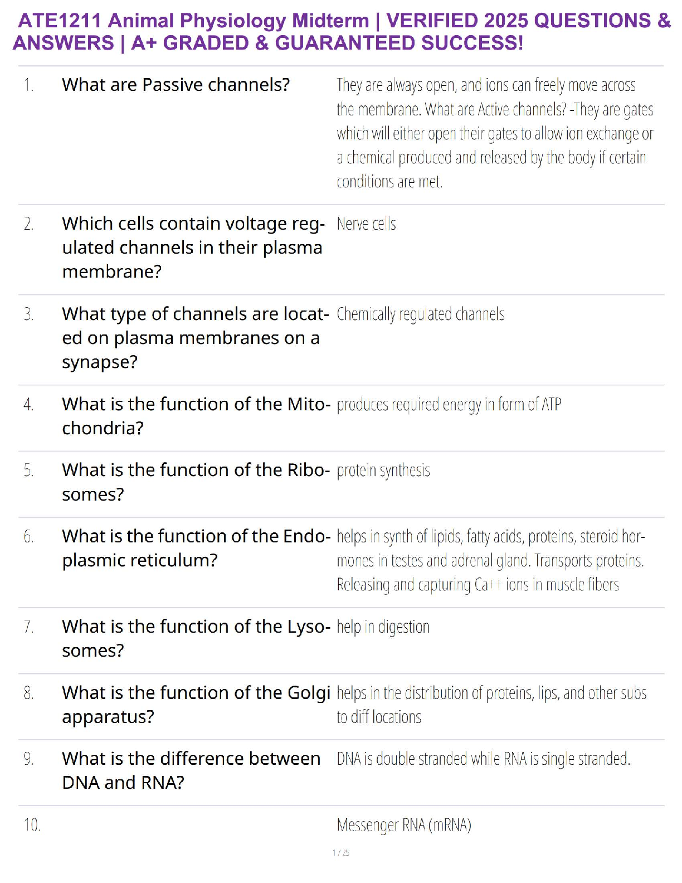This screenshot has width=682, height=883.
Task: Click the Ribosomes function question
Action: coord(196,482)
